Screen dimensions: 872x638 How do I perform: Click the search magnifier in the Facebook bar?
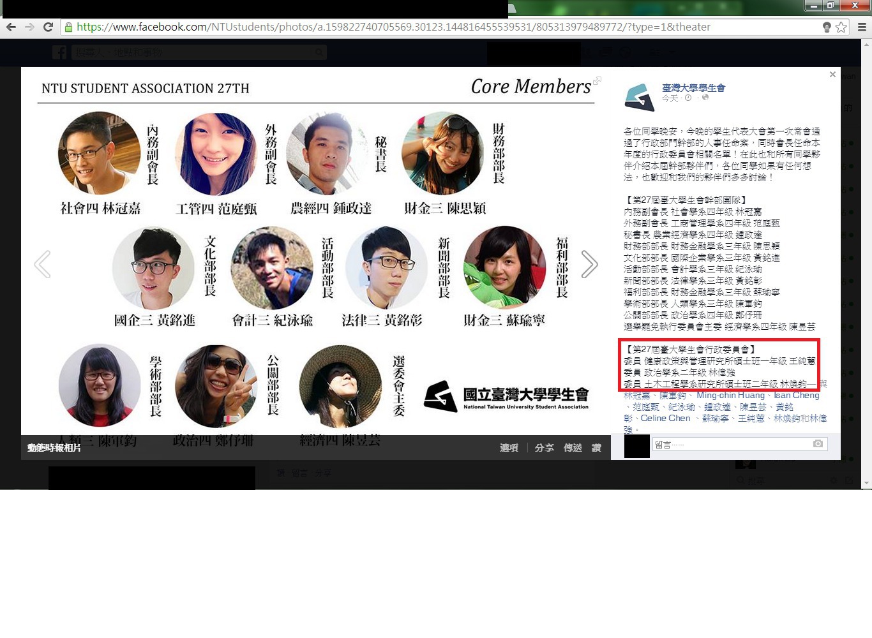319,52
